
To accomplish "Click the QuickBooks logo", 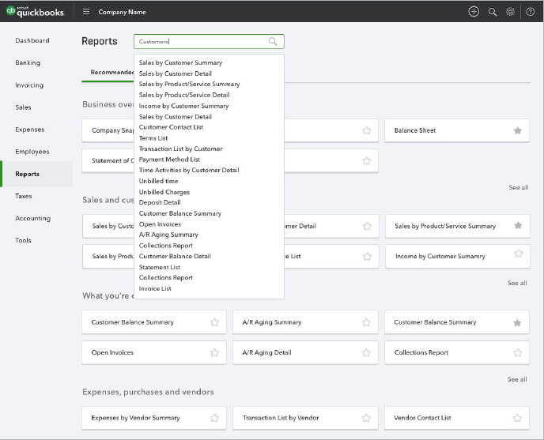I will point(36,11).
